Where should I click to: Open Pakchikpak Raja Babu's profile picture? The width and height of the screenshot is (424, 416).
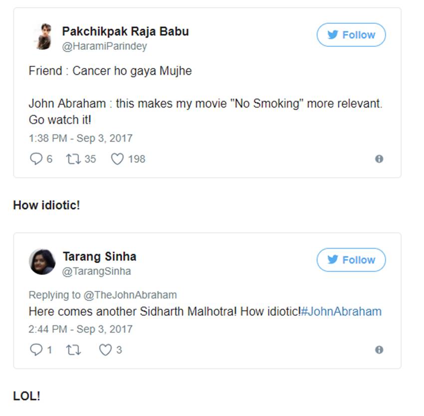[x=42, y=37]
